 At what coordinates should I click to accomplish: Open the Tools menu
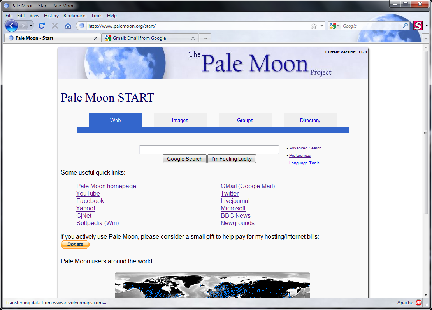97,16
